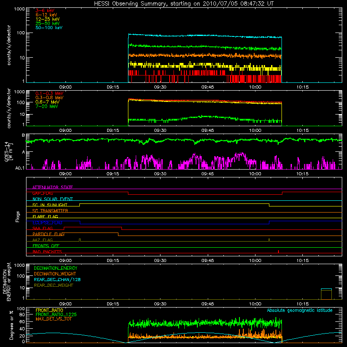Click the DECIMATION ENERGY or weight axis label

(7, 282)
